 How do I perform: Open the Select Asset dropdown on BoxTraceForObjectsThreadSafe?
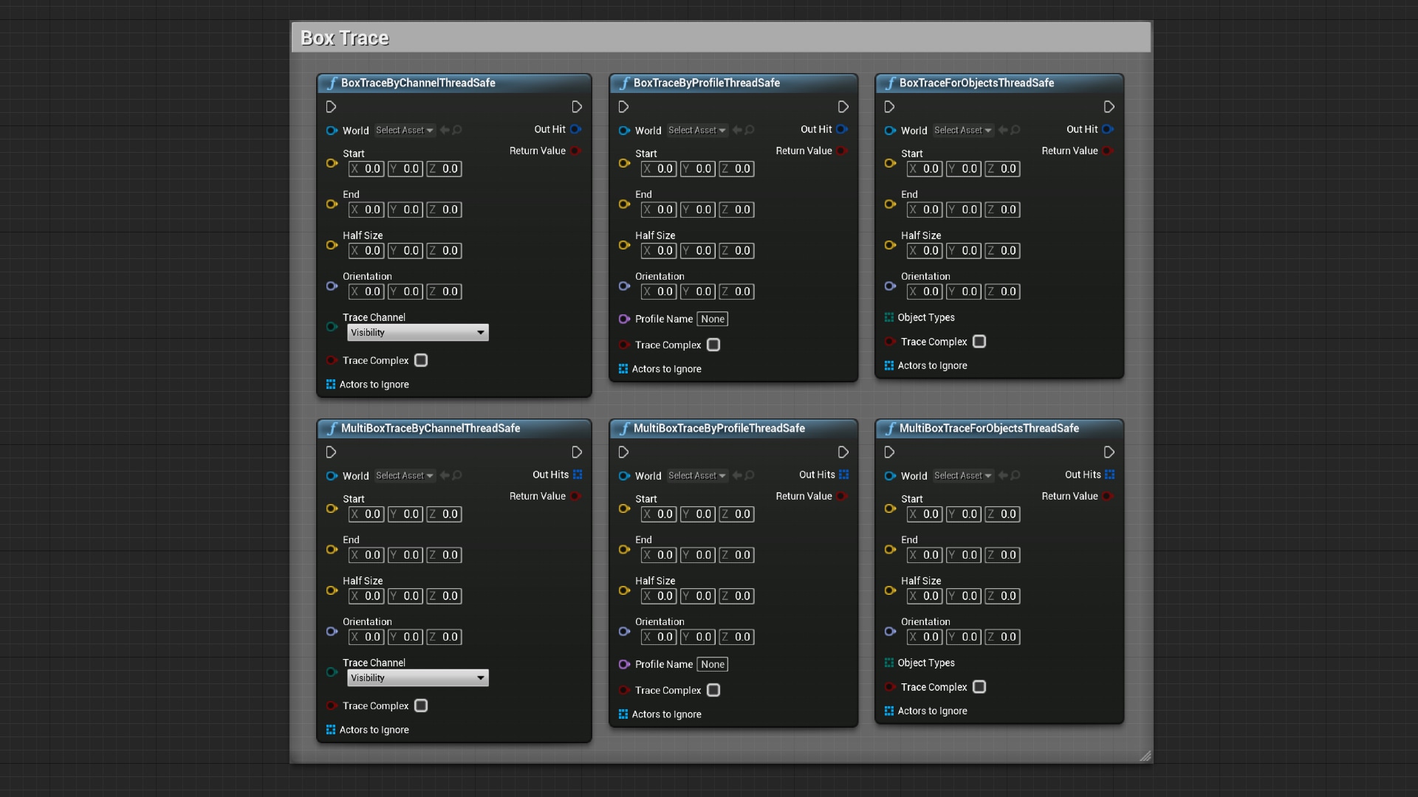pyautogui.click(x=962, y=130)
